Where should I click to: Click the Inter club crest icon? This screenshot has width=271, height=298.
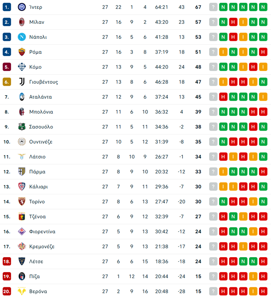tap(21, 7)
